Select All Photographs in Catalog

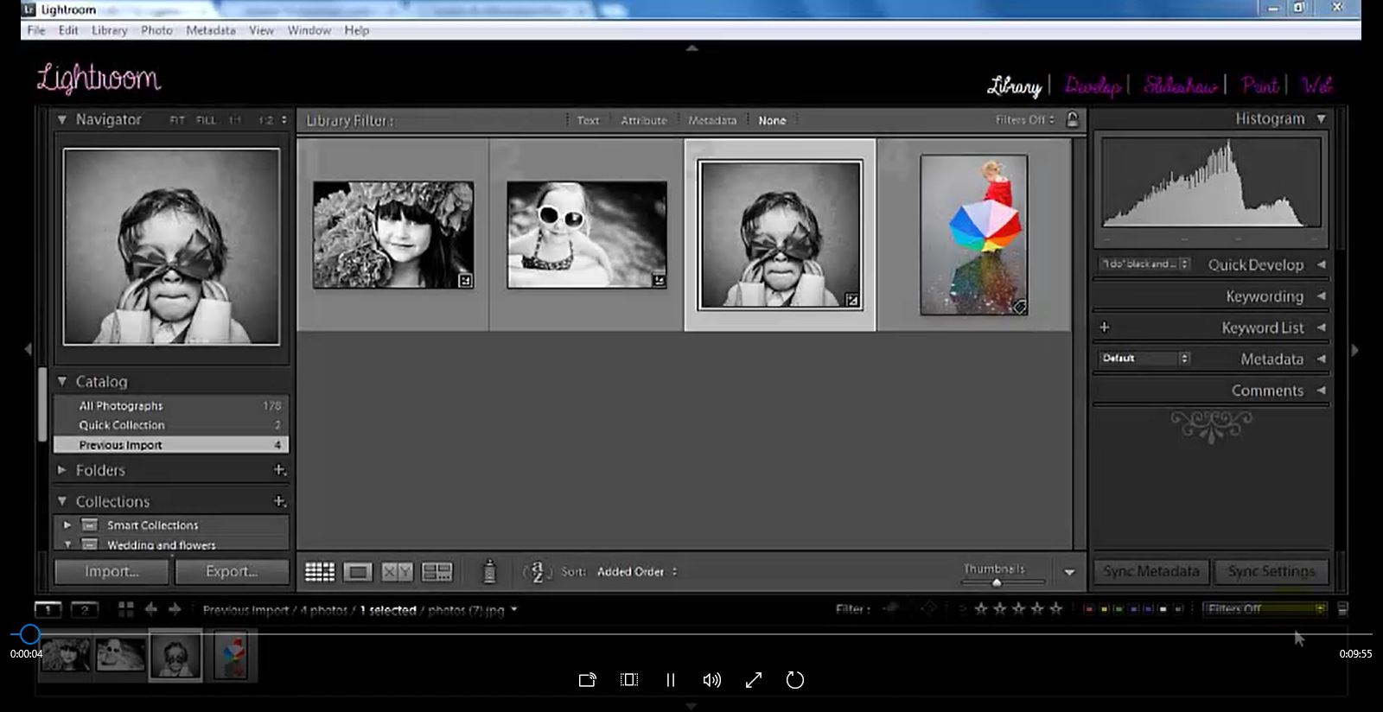[171, 405]
